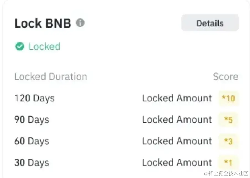
Task: Click the Score column header
Action: coord(225,77)
